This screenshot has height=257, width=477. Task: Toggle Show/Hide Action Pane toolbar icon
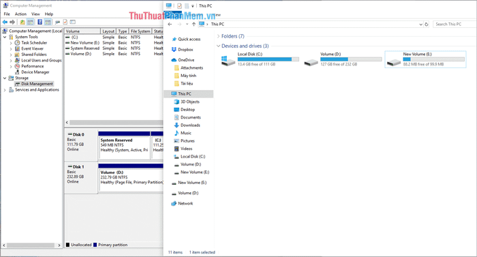tap(48, 22)
